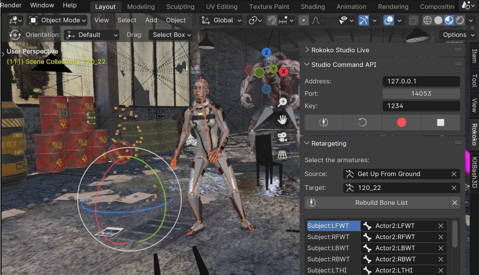Toggle show gizmos button
The image size is (479, 275).
click(x=363, y=20)
